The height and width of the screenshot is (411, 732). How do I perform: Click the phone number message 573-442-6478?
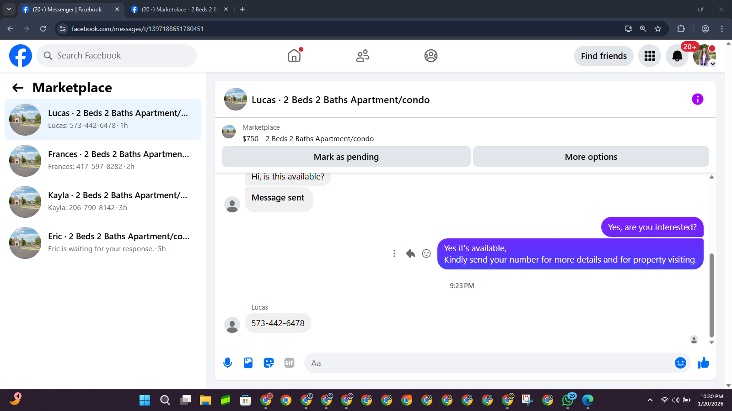278,323
